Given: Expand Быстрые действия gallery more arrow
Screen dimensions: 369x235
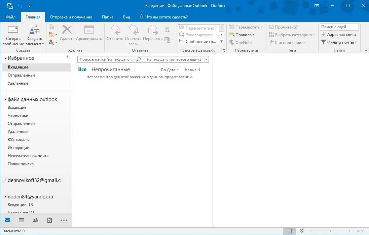Looking at the screenshot, I should coord(221,42).
